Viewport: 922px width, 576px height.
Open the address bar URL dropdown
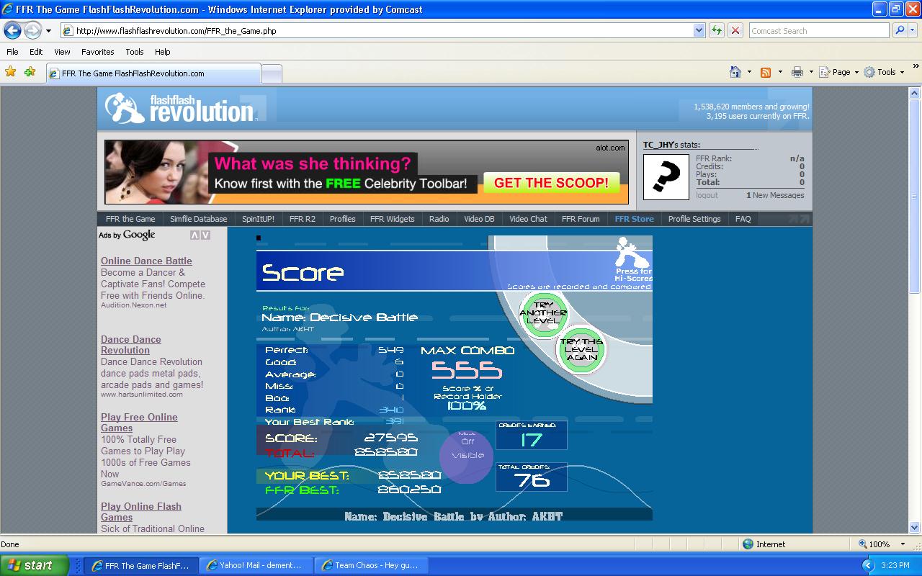[x=699, y=30]
